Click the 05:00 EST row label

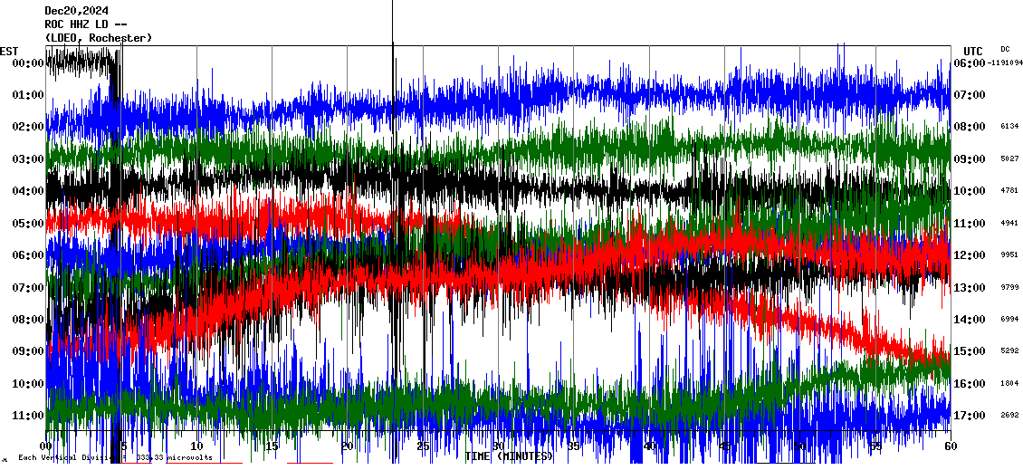(x=29, y=224)
